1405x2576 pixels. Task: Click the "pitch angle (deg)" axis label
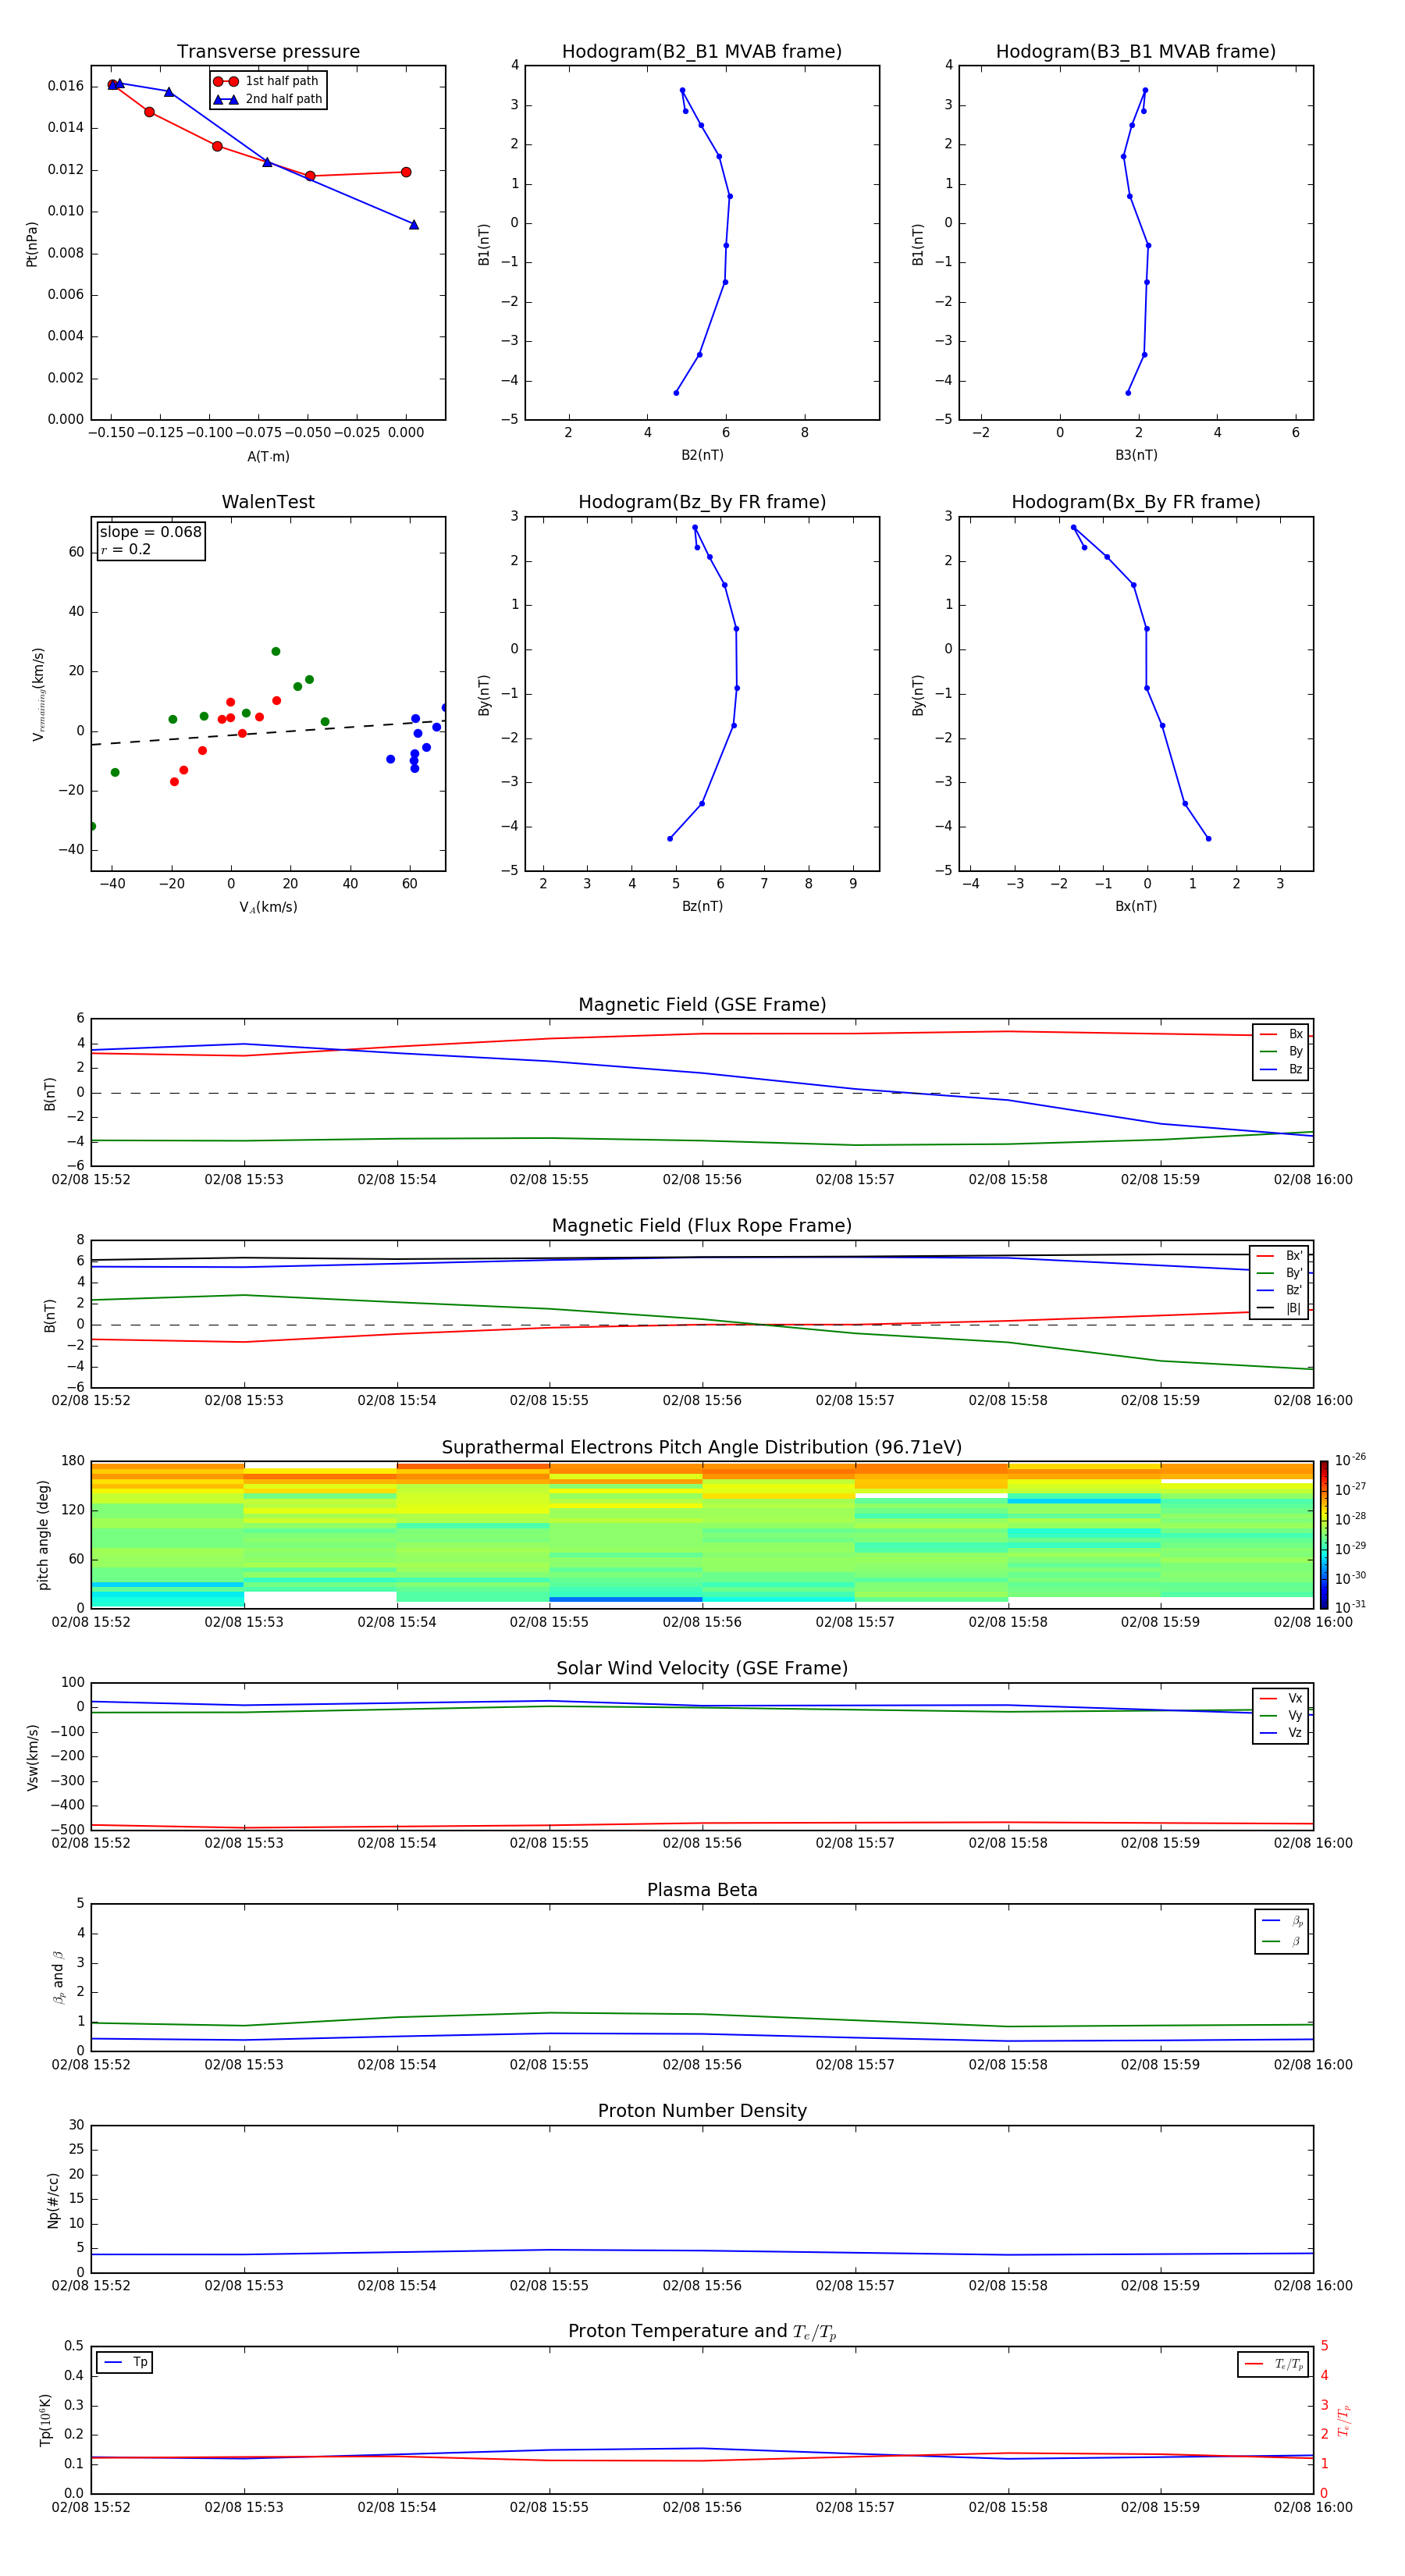pyautogui.click(x=43, y=1535)
